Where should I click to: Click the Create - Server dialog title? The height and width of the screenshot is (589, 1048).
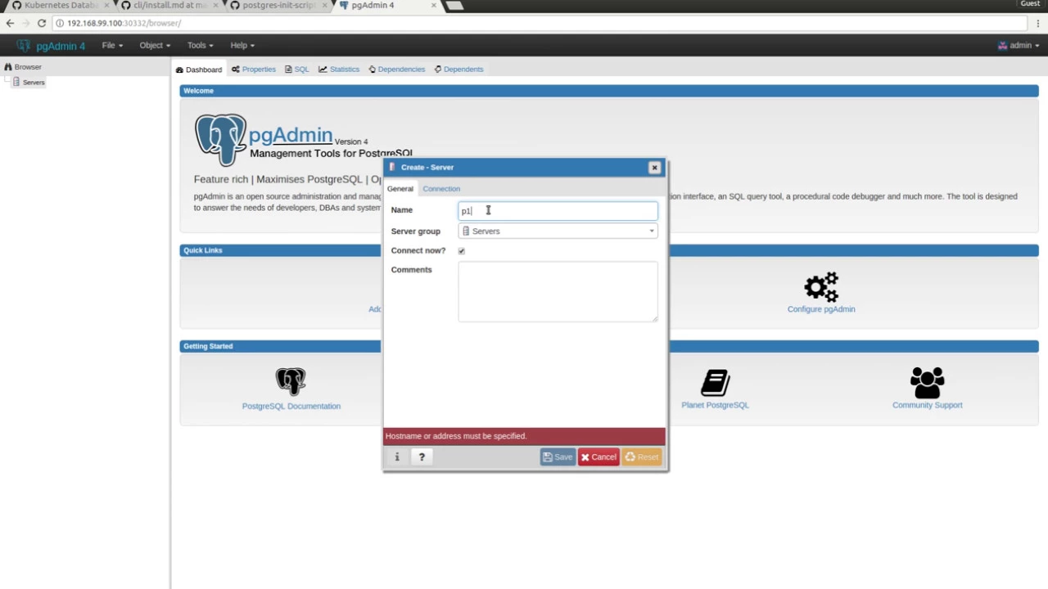[427, 168]
